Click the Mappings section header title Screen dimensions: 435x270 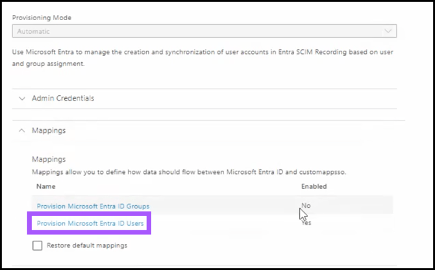click(x=49, y=130)
